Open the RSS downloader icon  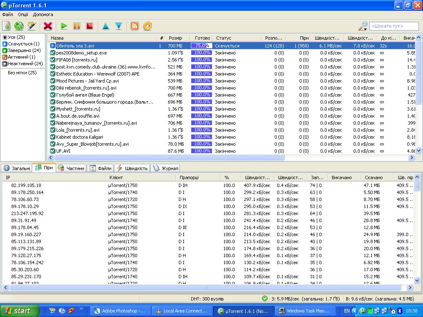click(x=135, y=26)
